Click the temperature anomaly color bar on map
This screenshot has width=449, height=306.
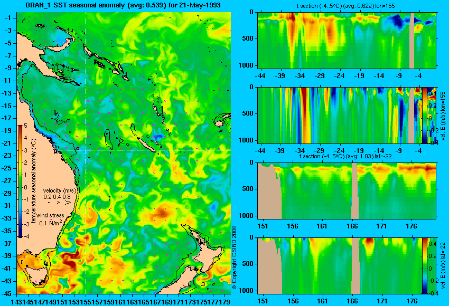pos(20,181)
